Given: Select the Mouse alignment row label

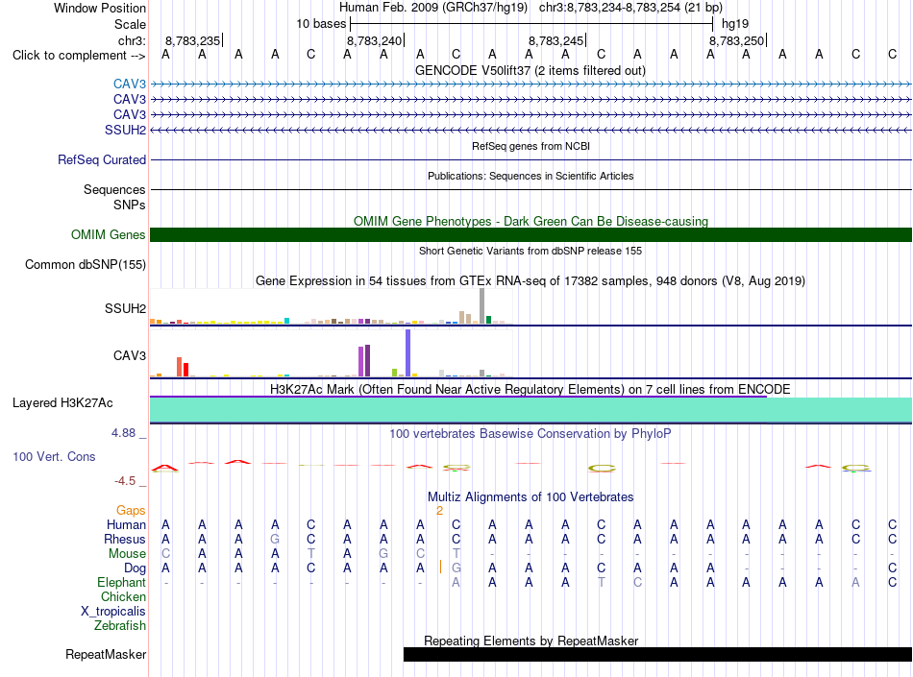Looking at the screenshot, I should click(127, 554).
